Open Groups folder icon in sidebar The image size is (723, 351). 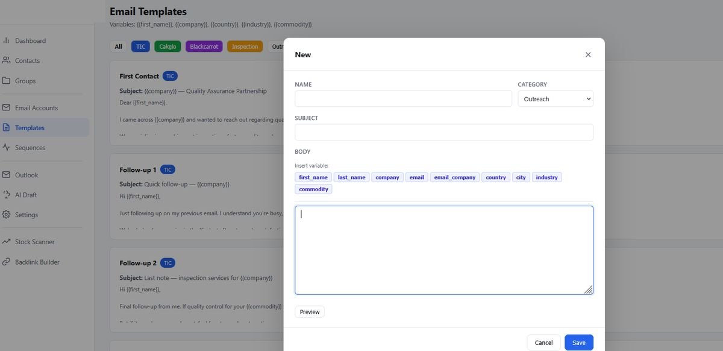tap(6, 81)
